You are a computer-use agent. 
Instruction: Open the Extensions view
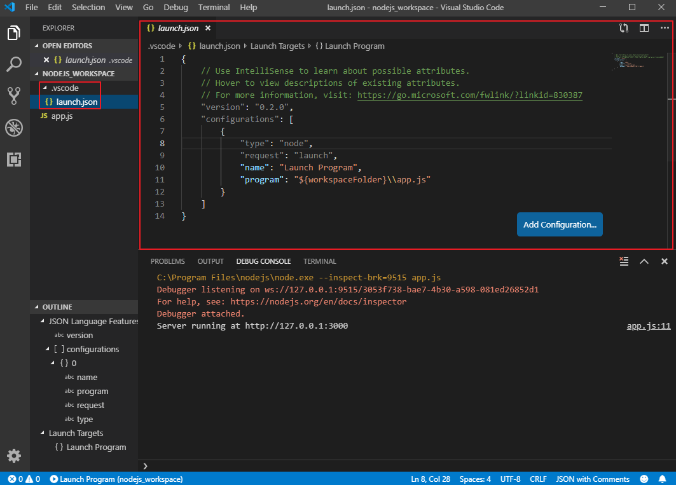(14, 160)
